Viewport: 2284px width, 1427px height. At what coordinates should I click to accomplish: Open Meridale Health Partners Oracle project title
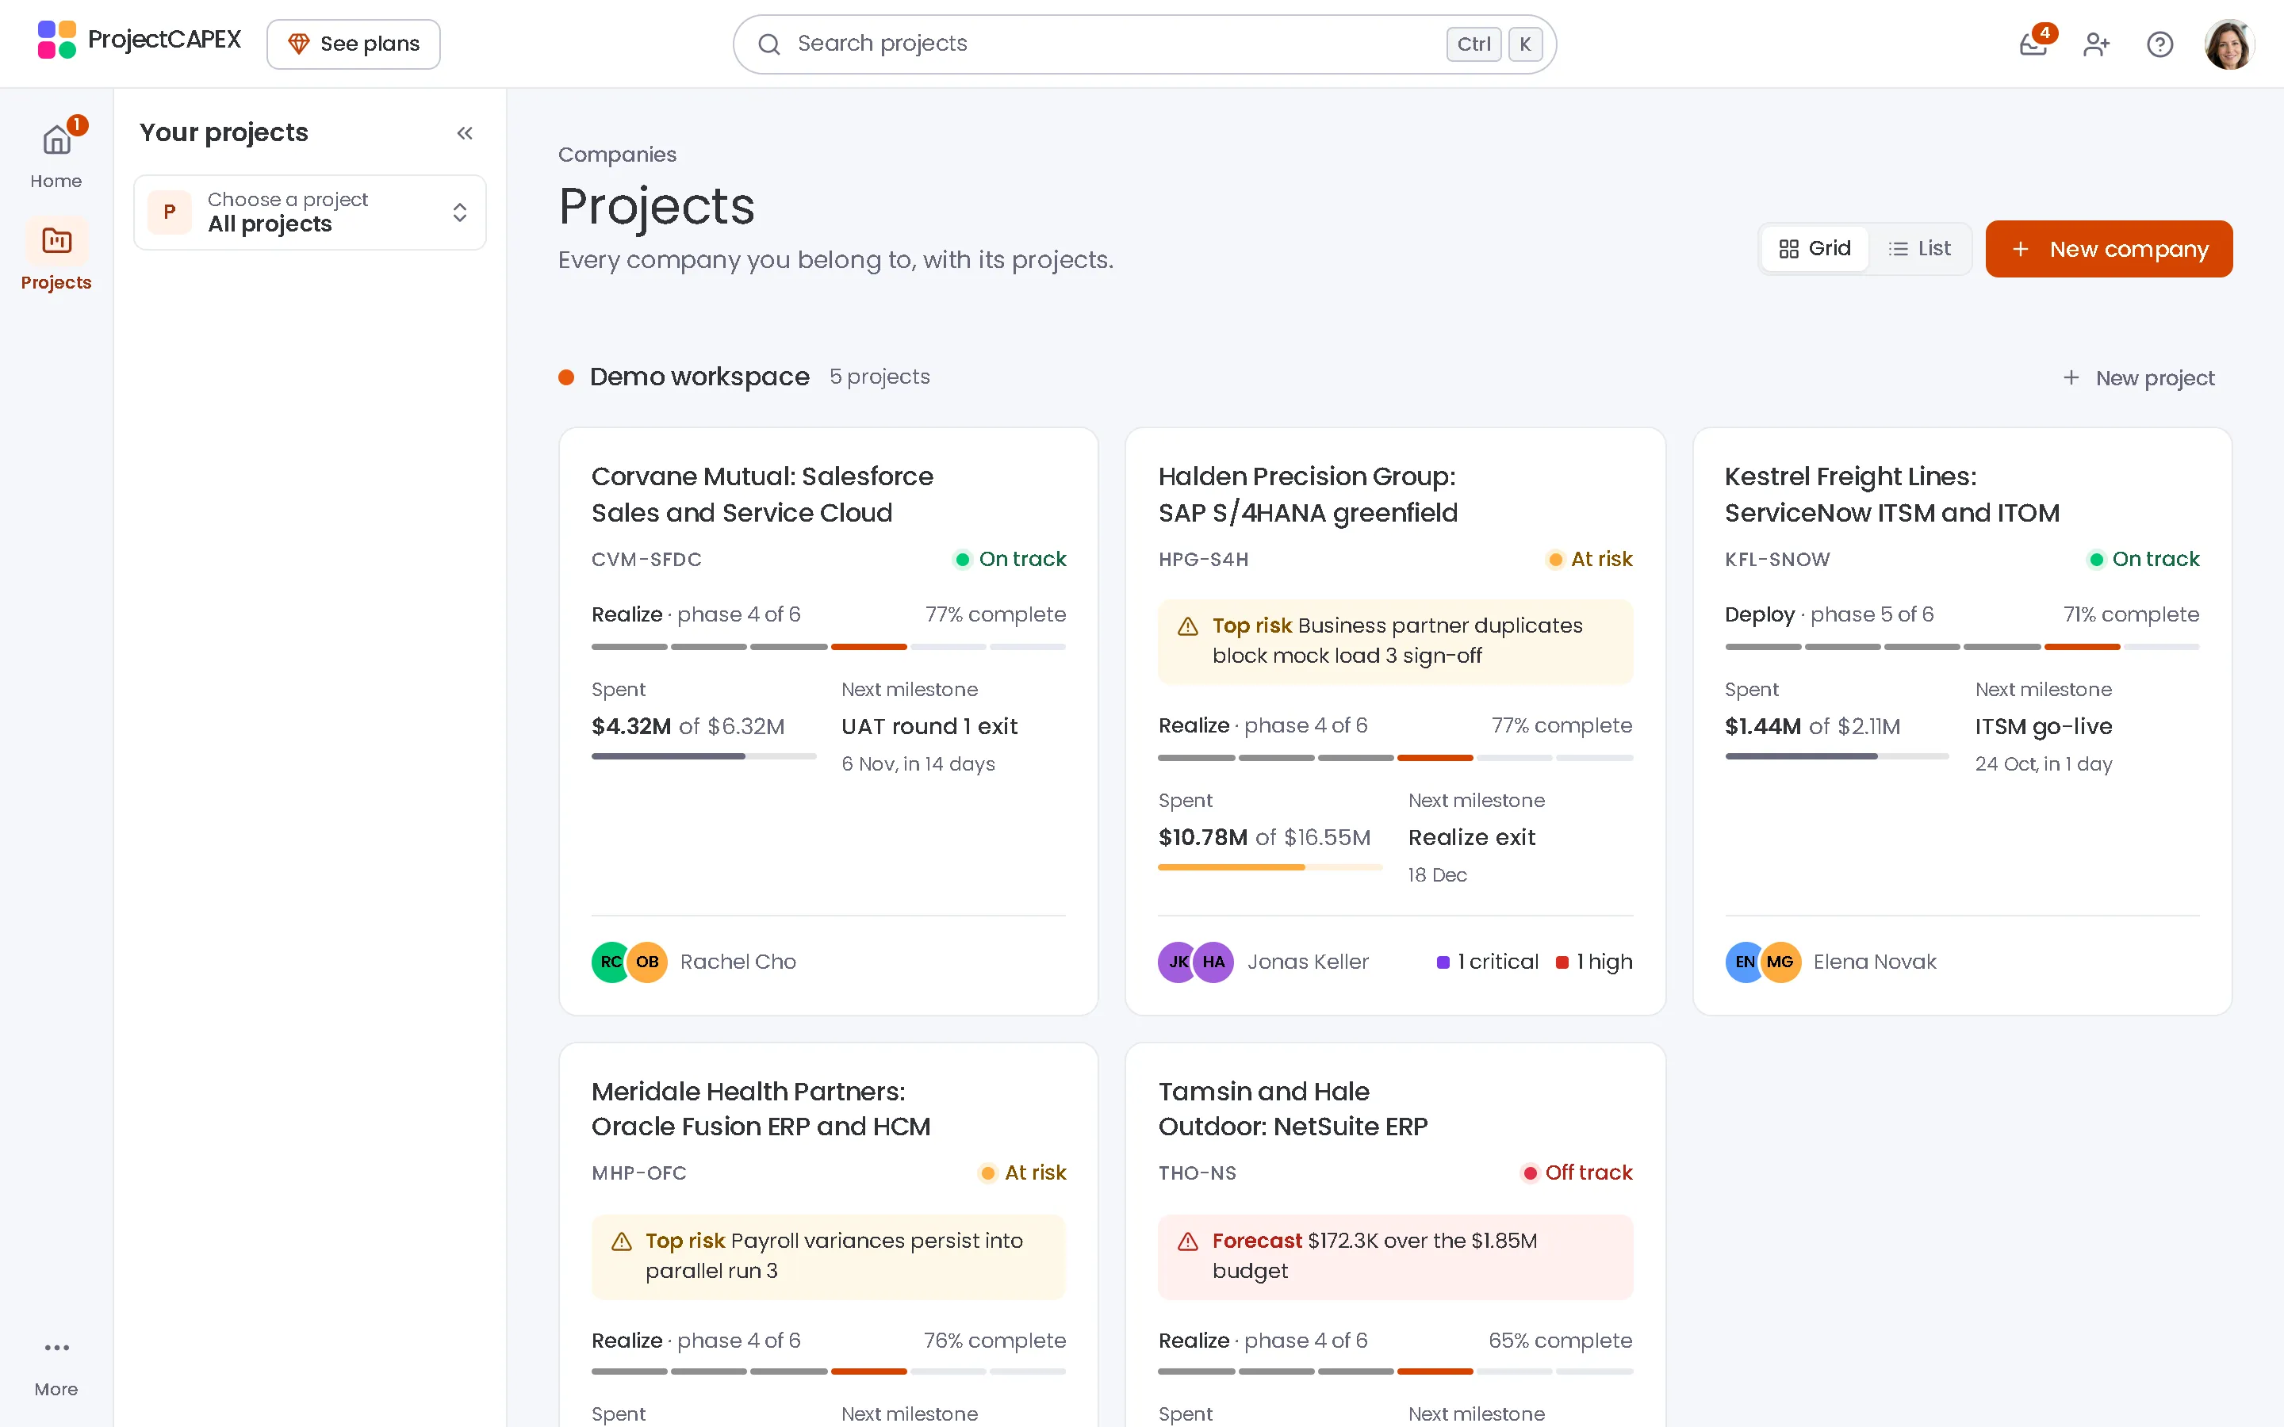761,1109
